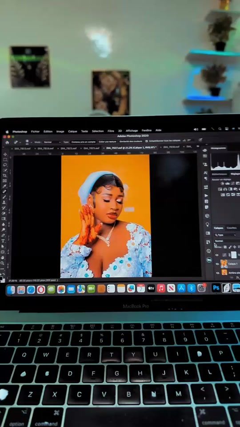Screen dimensions: 240x427
Task: Select the Frame tool
Action: tap(5, 181)
